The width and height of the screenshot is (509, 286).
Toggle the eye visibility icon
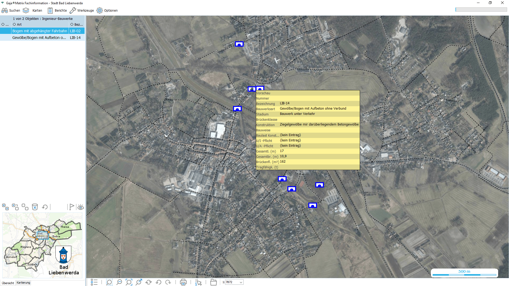(x=81, y=207)
